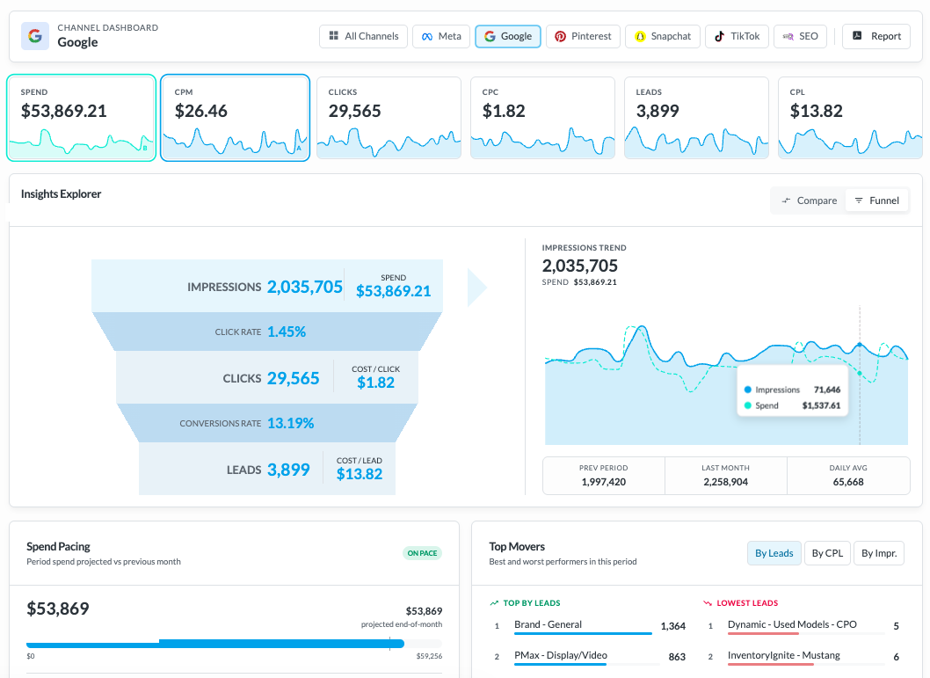Screen dimensions: 930x678
Task: Select the Leads metric card
Action: coord(696,118)
